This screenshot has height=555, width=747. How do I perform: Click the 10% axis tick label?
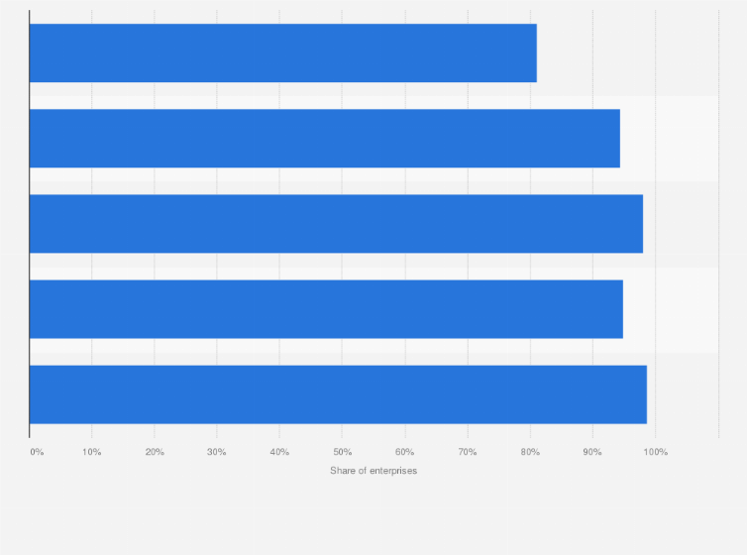click(92, 453)
